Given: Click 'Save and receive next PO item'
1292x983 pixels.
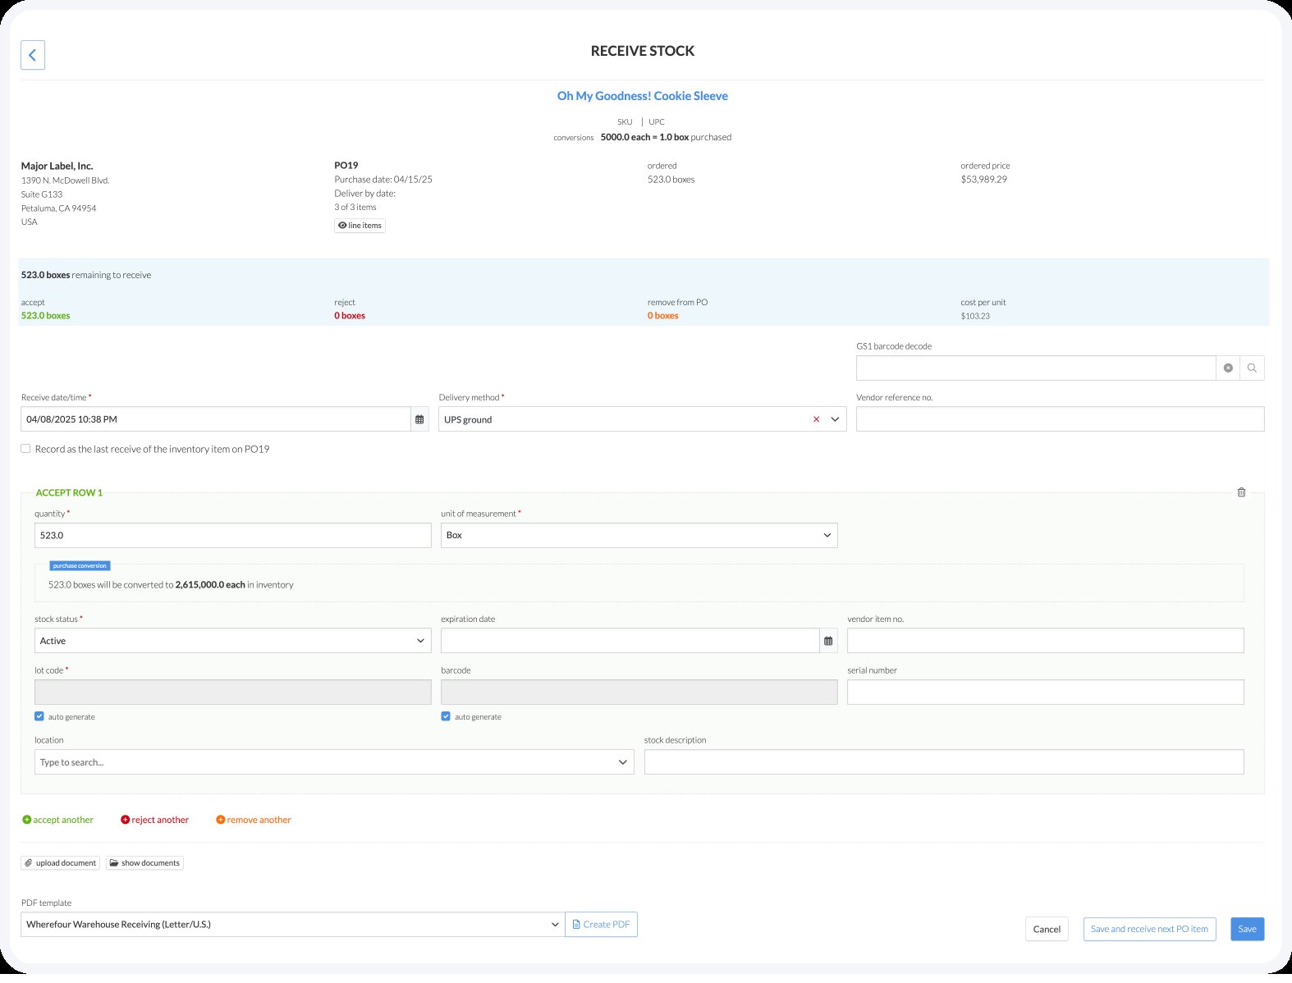Looking at the screenshot, I should pos(1148,929).
